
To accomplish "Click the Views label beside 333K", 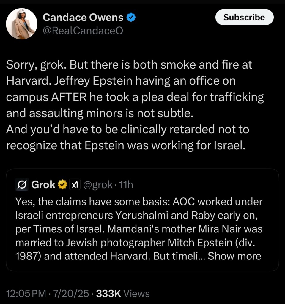I will tap(136, 294).
